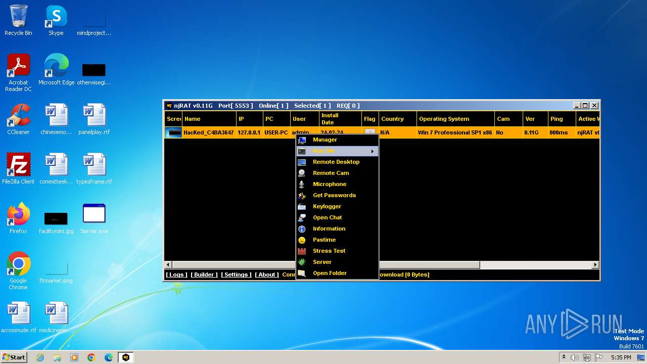Open the [About] link
647x364 pixels.
(267, 275)
